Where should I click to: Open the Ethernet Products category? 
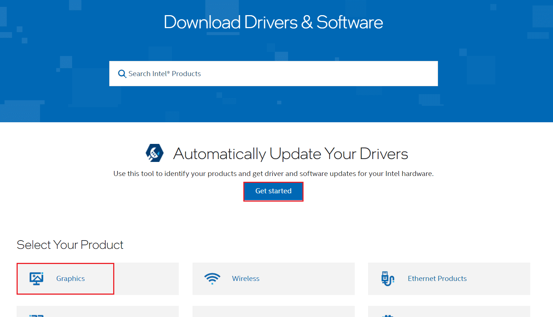(437, 278)
